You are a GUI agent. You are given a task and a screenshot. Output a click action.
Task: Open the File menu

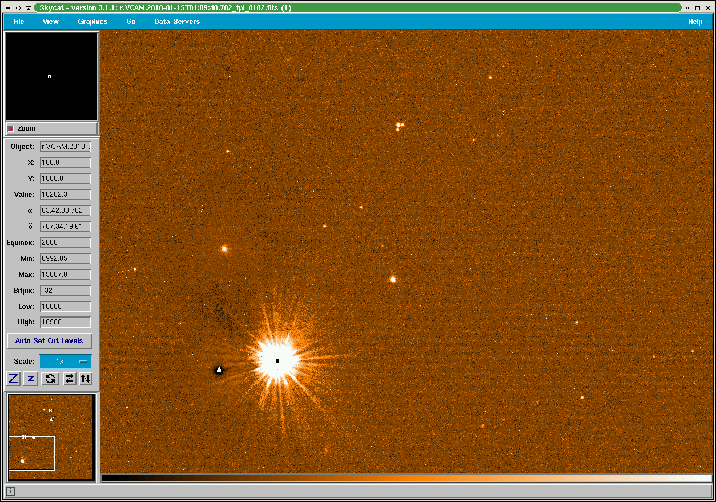19,22
